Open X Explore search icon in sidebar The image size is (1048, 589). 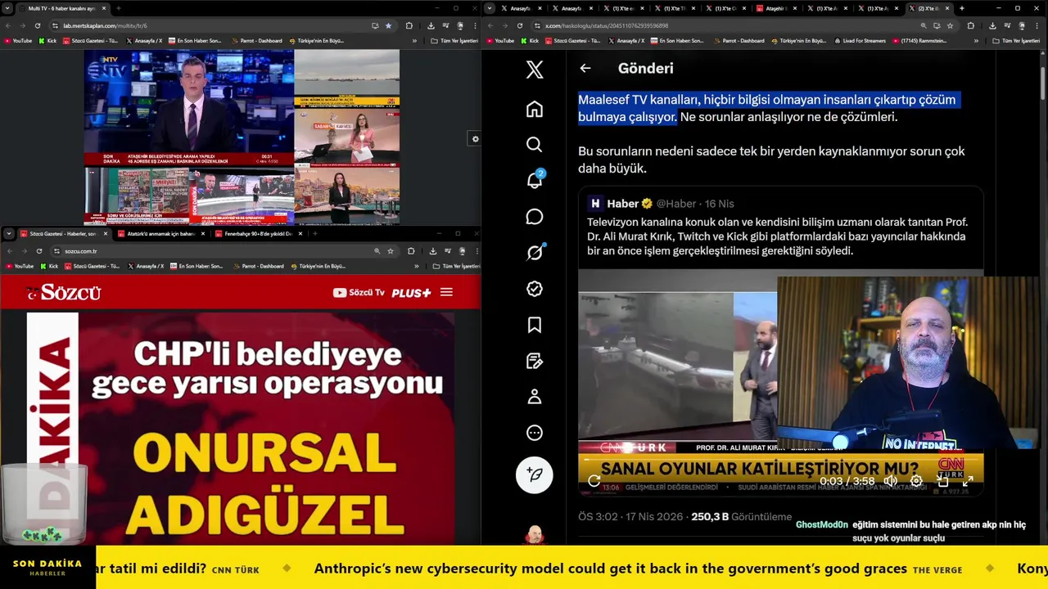pyautogui.click(x=535, y=145)
